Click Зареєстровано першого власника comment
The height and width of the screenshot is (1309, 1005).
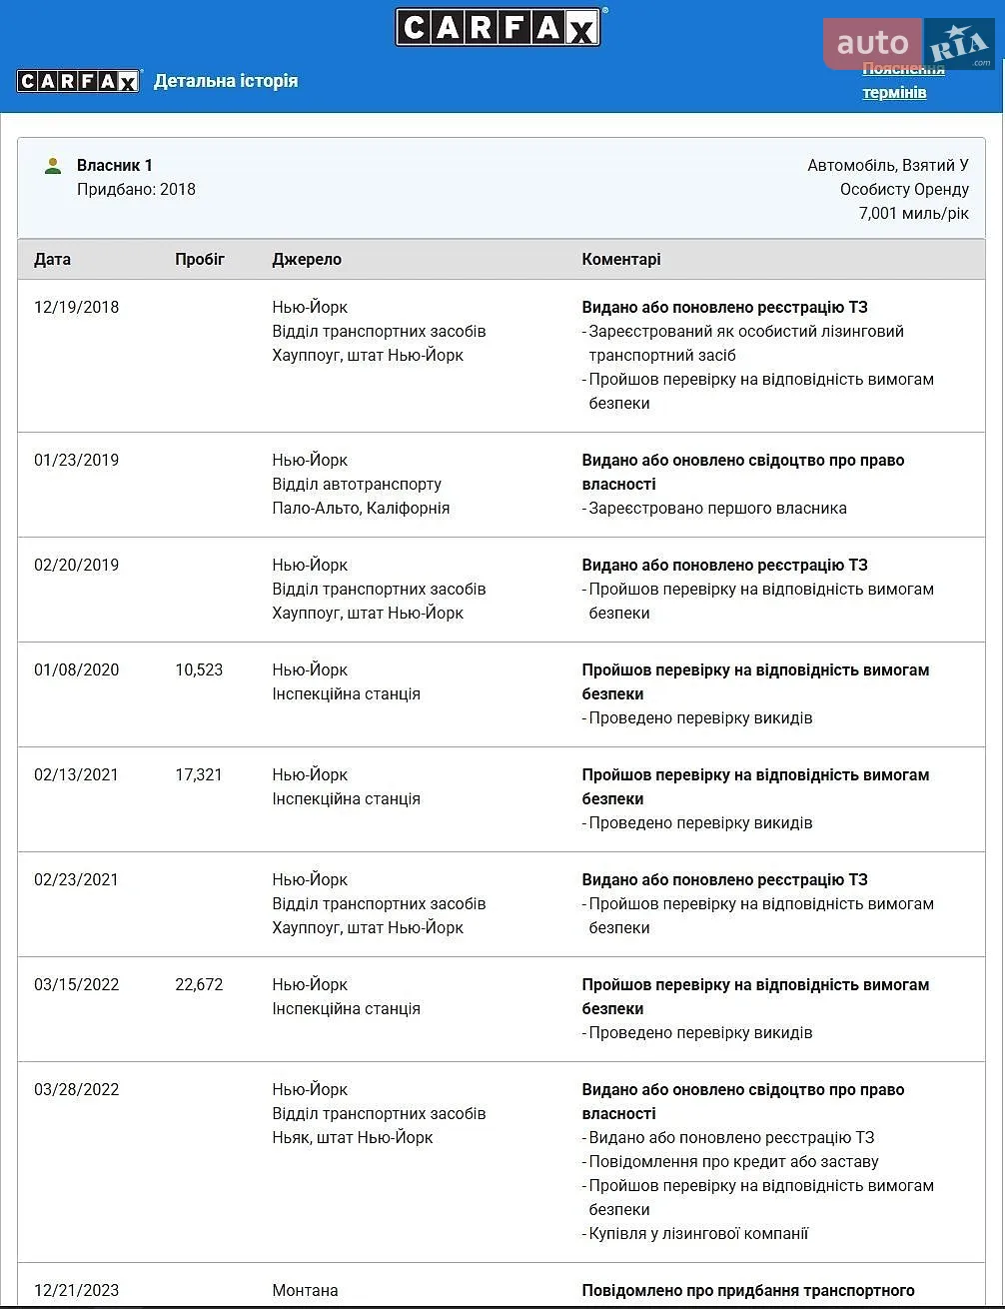point(717,509)
